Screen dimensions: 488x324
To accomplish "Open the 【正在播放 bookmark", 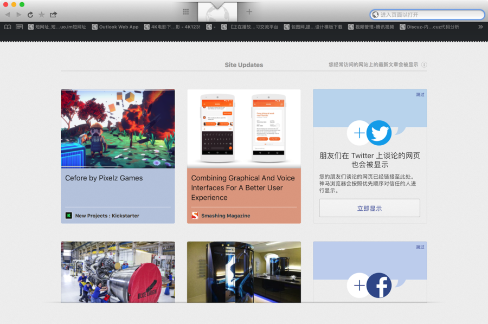I will (x=249, y=27).
